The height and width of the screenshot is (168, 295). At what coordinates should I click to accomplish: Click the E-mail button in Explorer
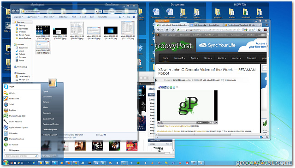pyautogui.click(x=83, y=17)
